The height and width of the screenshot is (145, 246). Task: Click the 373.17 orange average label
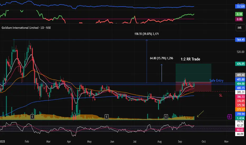(x=240, y=109)
